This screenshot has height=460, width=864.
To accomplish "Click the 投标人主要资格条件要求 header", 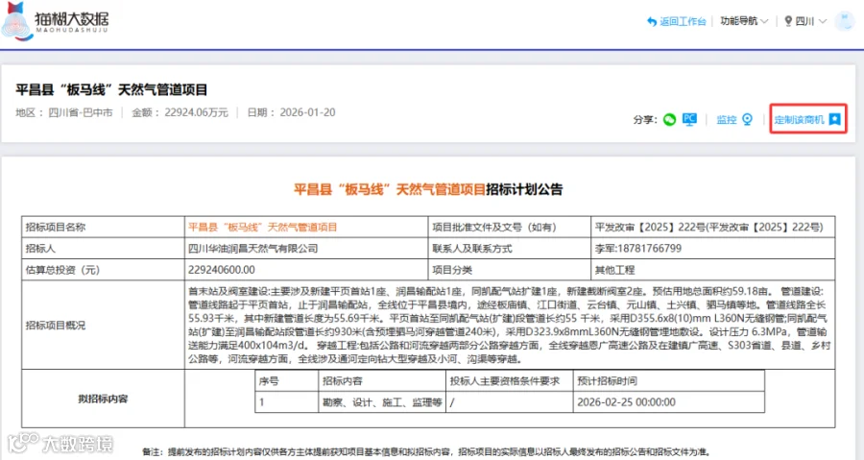I will pyautogui.click(x=505, y=380).
